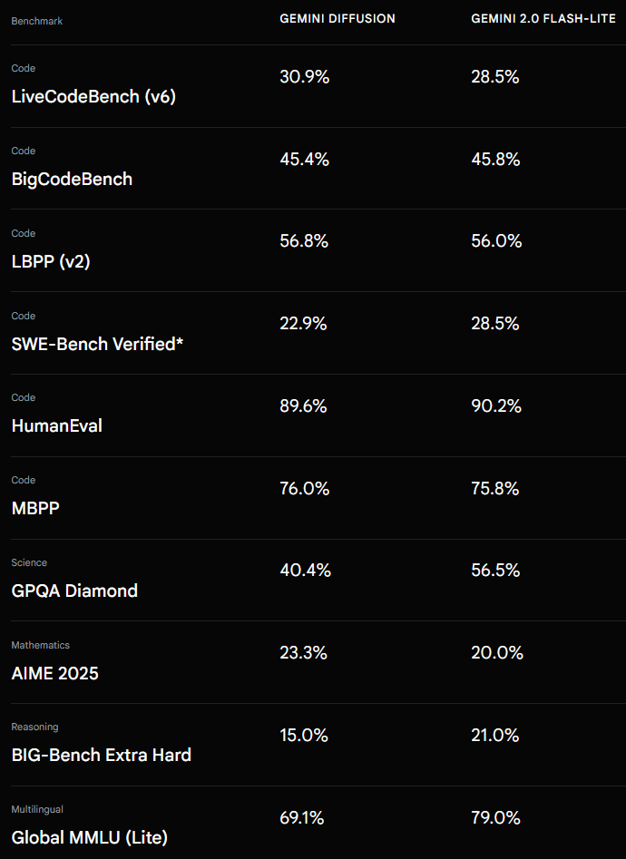
Task: Click the MBPP benchmark name
Action: pyautogui.click(x=35, y=508)
